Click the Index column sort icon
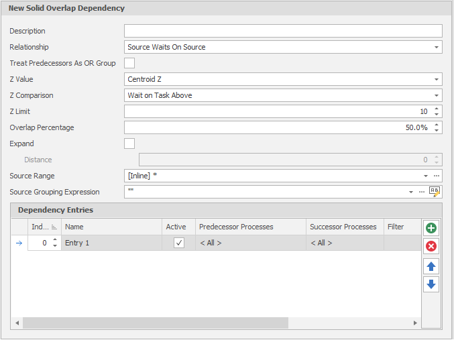Screen dimensions: 456x340 54,227
